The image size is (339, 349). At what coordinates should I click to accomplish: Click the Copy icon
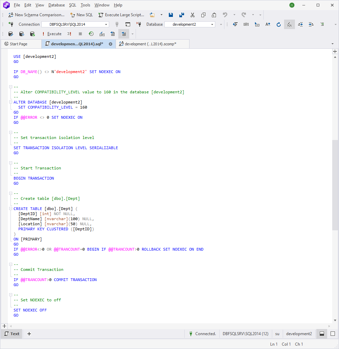203,15
